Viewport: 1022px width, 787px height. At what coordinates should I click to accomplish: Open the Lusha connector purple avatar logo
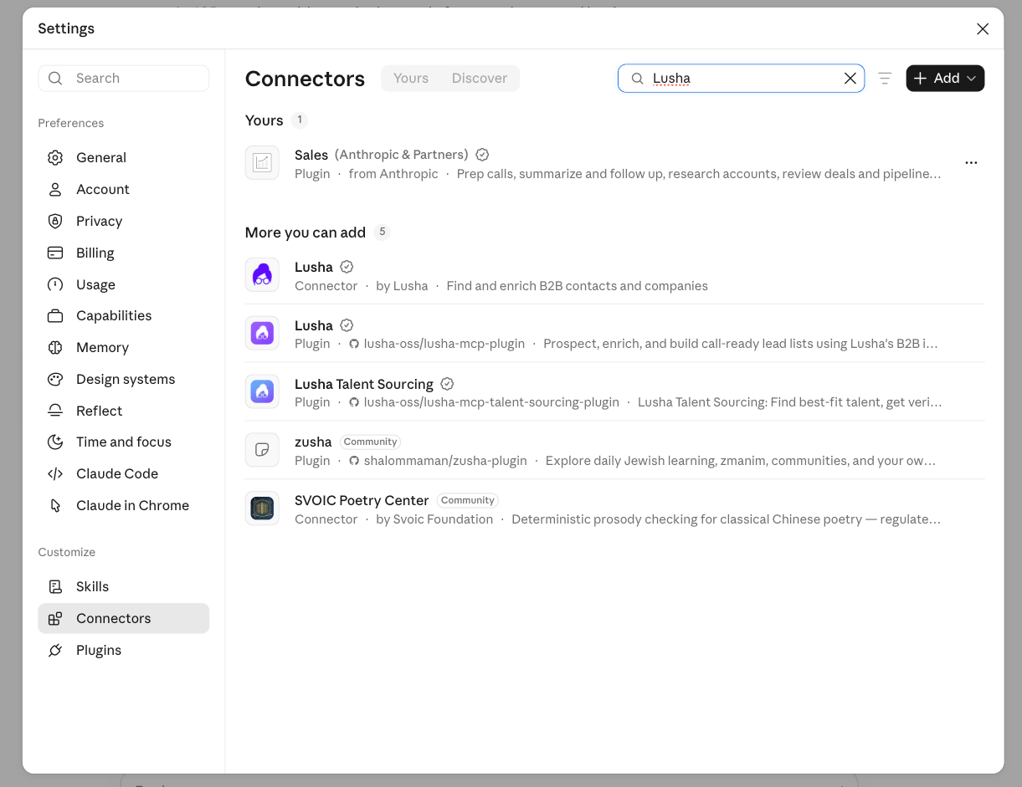262,275
